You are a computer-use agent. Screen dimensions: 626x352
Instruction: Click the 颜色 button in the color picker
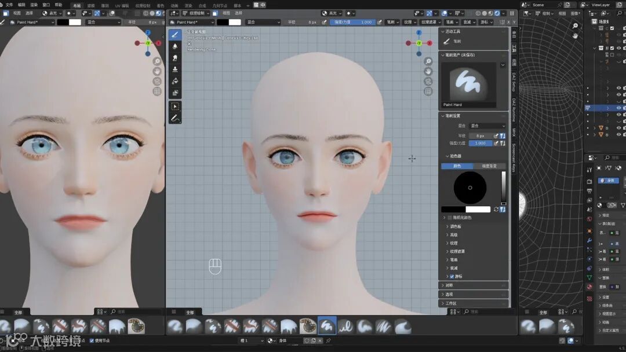coord(457,166)
